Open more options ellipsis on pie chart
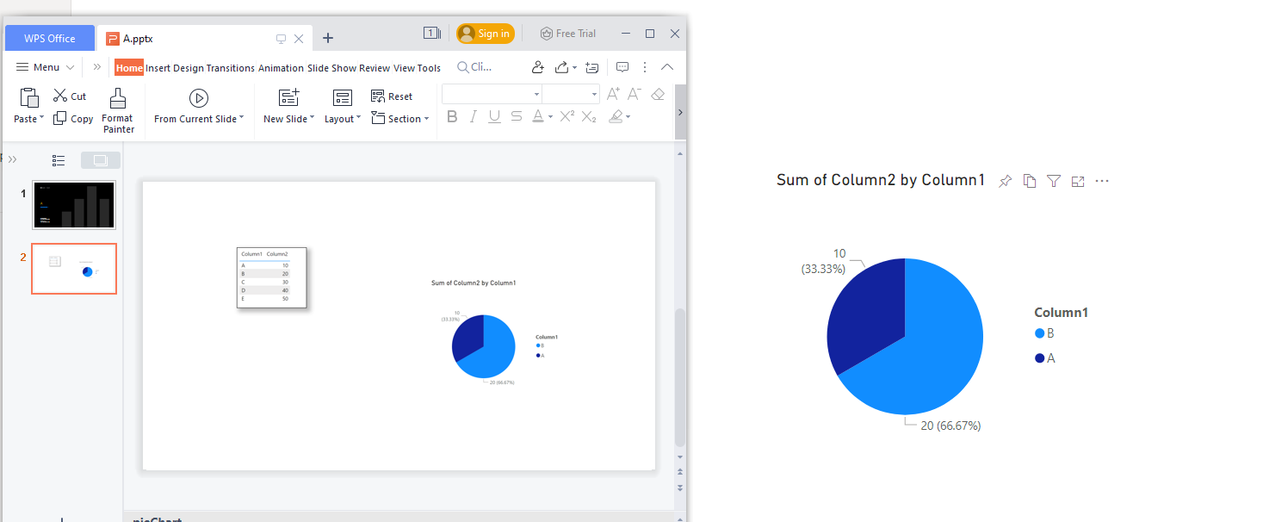Viewport: 1263px width, 522px height. 1102,181
